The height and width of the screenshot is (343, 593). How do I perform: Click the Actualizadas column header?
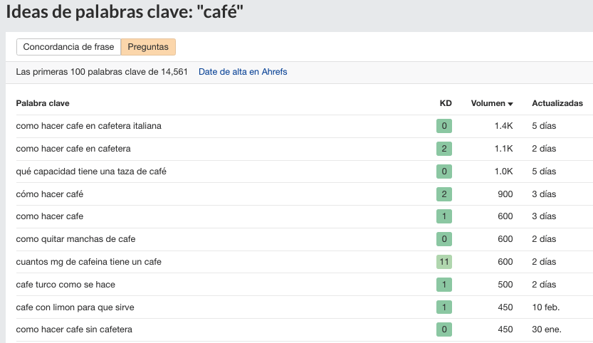tap(557, 103)
